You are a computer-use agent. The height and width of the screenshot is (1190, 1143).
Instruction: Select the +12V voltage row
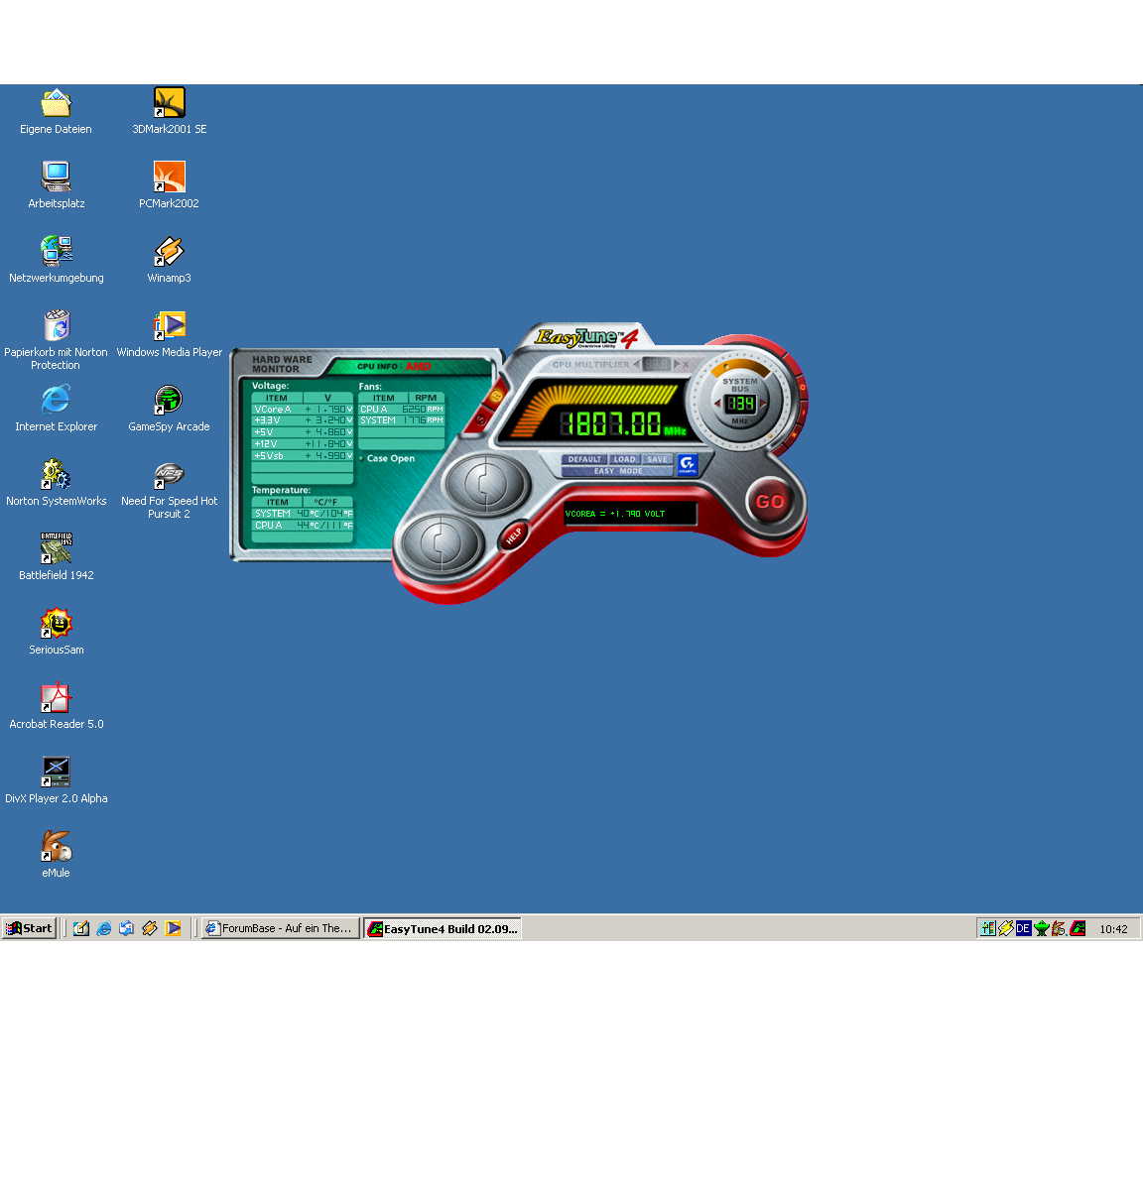point(303,444)
